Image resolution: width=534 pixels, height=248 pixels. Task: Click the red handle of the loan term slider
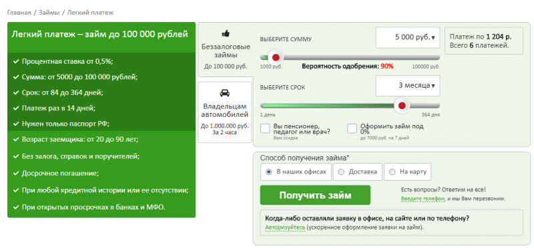pos(402,106)
